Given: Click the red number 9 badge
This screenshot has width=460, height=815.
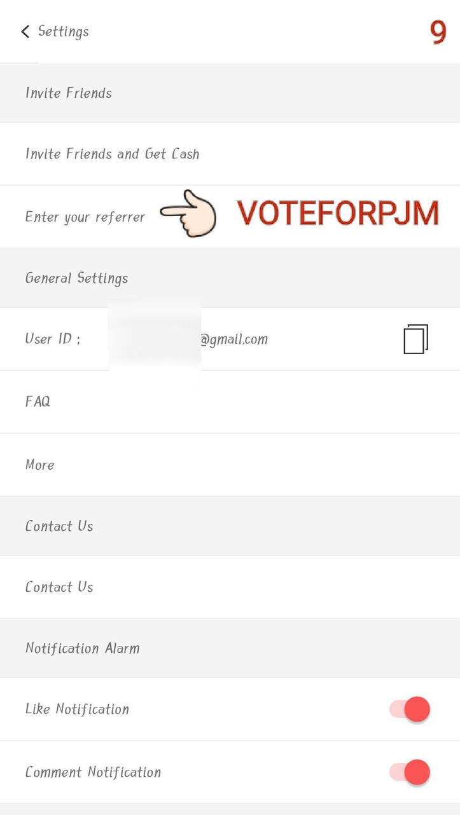Looking at the screenshot, I should 438,32.
